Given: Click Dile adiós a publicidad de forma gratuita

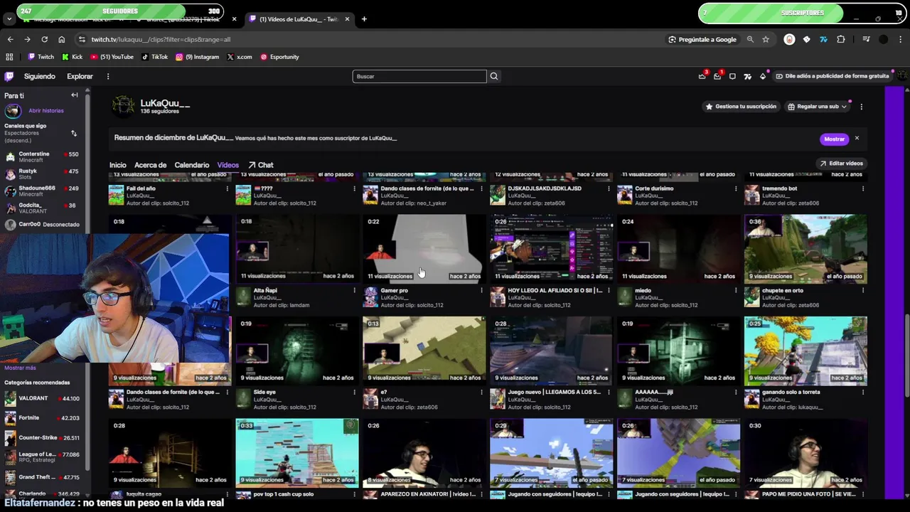Looking at the screenshot, I should pos(832,76).
